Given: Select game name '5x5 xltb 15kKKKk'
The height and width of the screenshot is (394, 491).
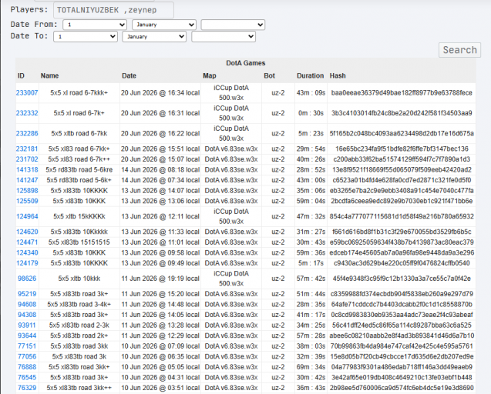Looking at the screenshot, I should (79, 216).
